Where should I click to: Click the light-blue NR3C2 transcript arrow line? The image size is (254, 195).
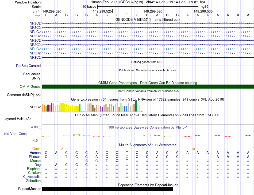click(x=148, y=49)
